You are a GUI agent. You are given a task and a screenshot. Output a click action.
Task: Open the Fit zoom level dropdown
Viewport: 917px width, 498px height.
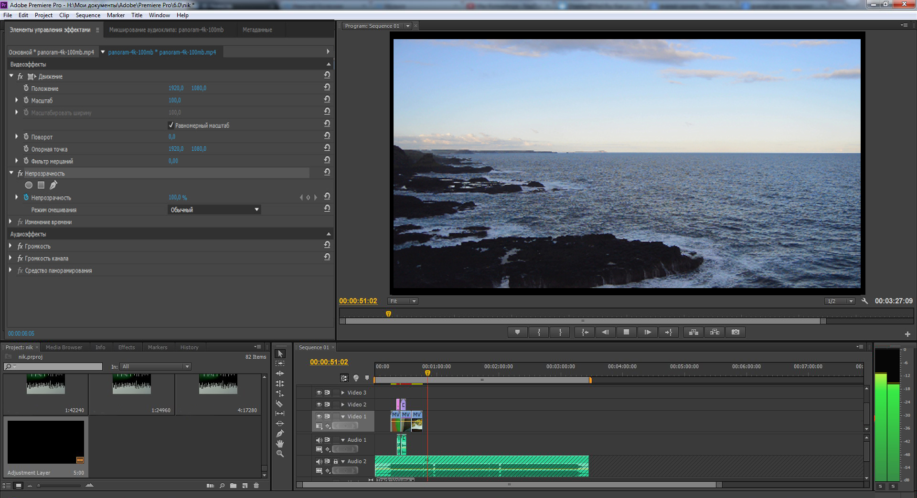coord(403,301)
